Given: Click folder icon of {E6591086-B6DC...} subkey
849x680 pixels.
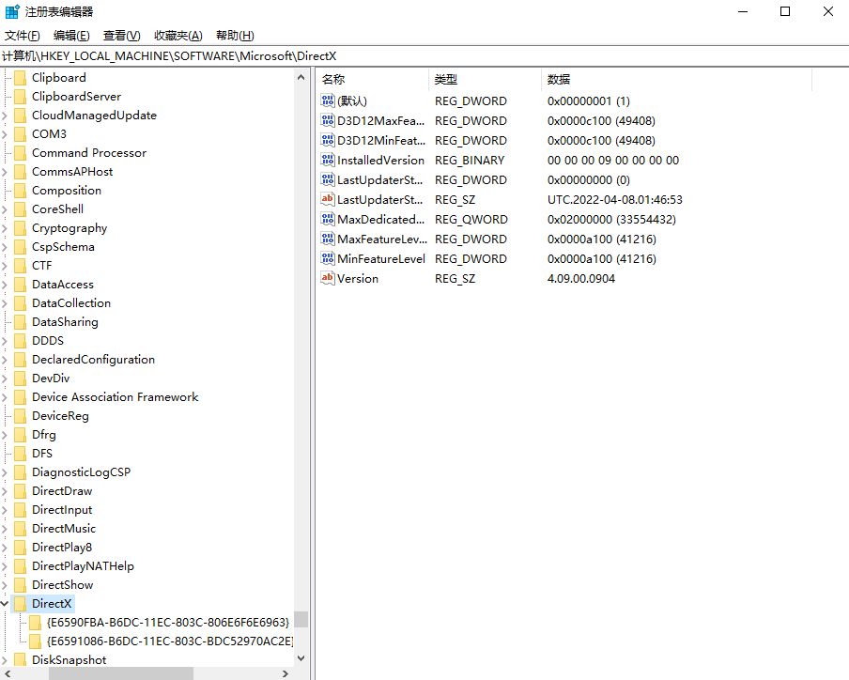Looking at the screenshot, I should (35, 641).
